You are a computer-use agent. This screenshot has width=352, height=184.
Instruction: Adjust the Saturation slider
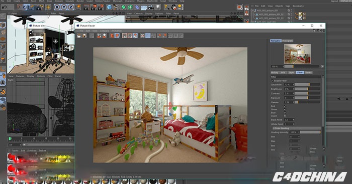pos(307,84)
